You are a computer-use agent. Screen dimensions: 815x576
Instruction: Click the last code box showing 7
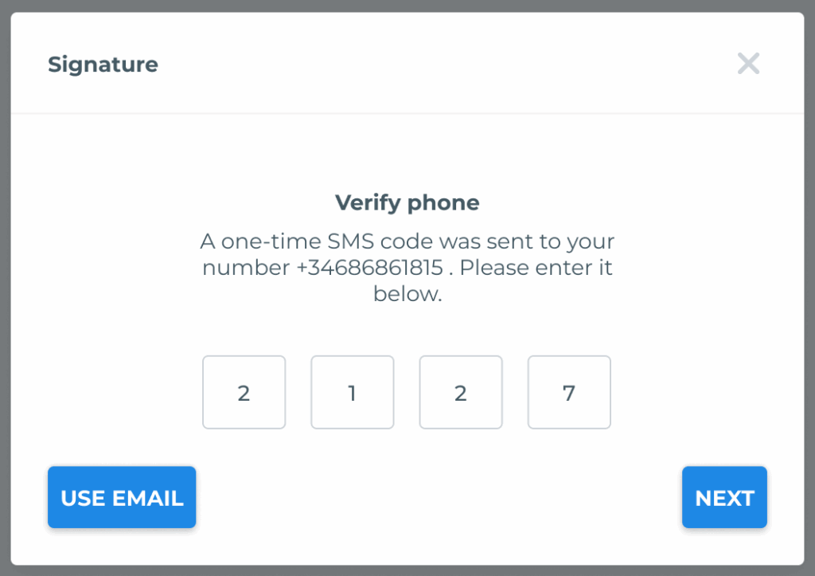click(x=568, y=392)
